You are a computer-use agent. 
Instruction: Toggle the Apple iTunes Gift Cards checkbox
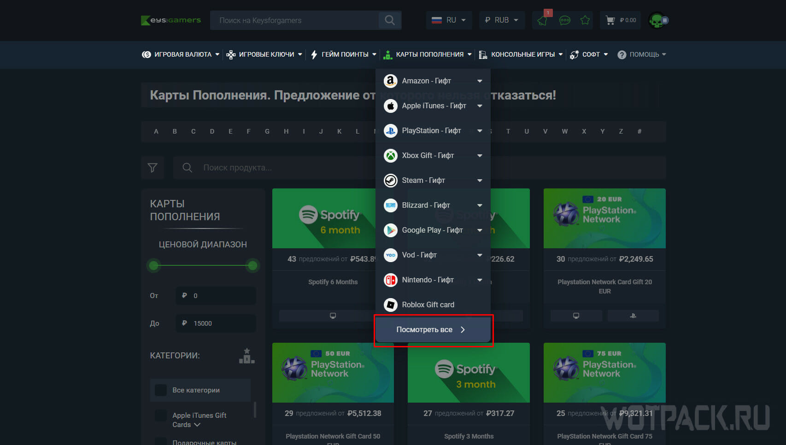point(161,416)
